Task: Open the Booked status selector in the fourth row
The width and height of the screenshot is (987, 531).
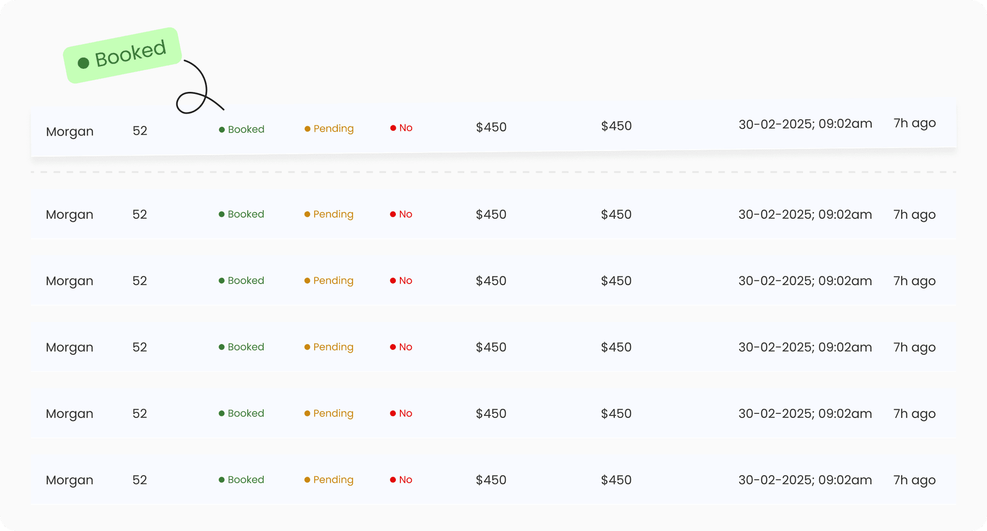Action: point(242,347)
